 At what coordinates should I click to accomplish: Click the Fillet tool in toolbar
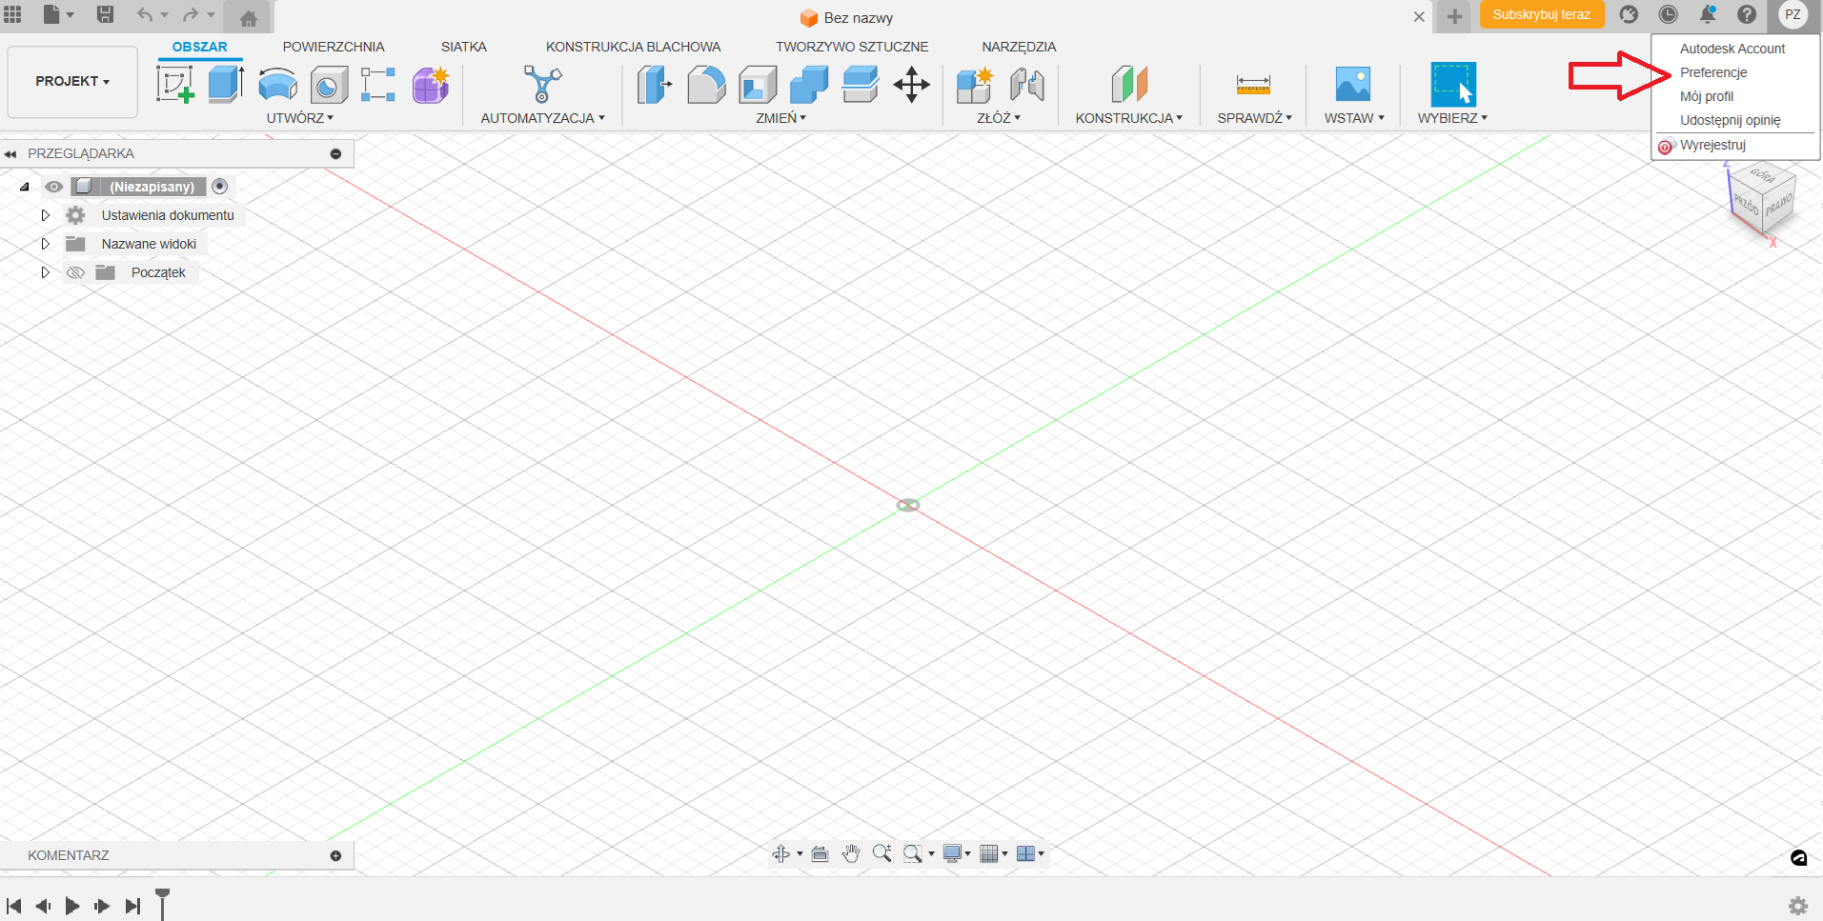pos(706,85)
